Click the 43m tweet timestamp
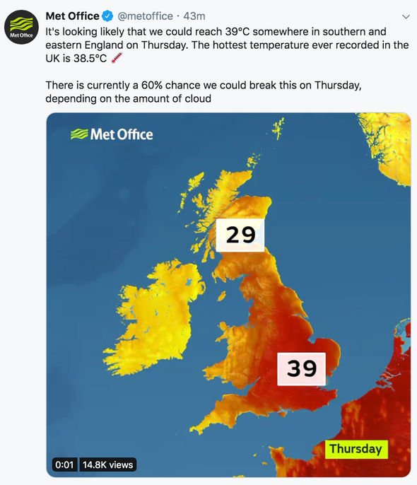The image size is (417, 485). [x=194, y=16]
